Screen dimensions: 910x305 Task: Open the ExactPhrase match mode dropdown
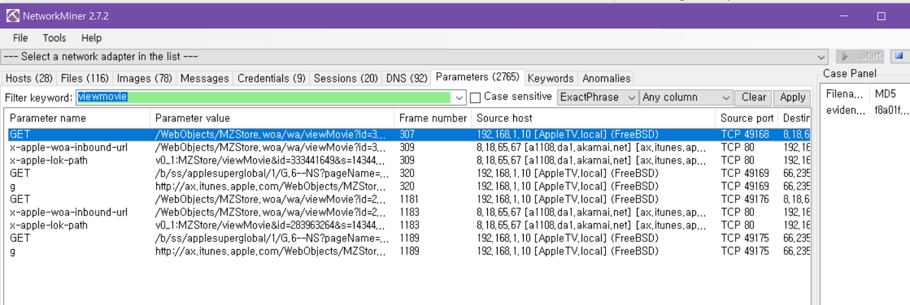pos(598,97)
